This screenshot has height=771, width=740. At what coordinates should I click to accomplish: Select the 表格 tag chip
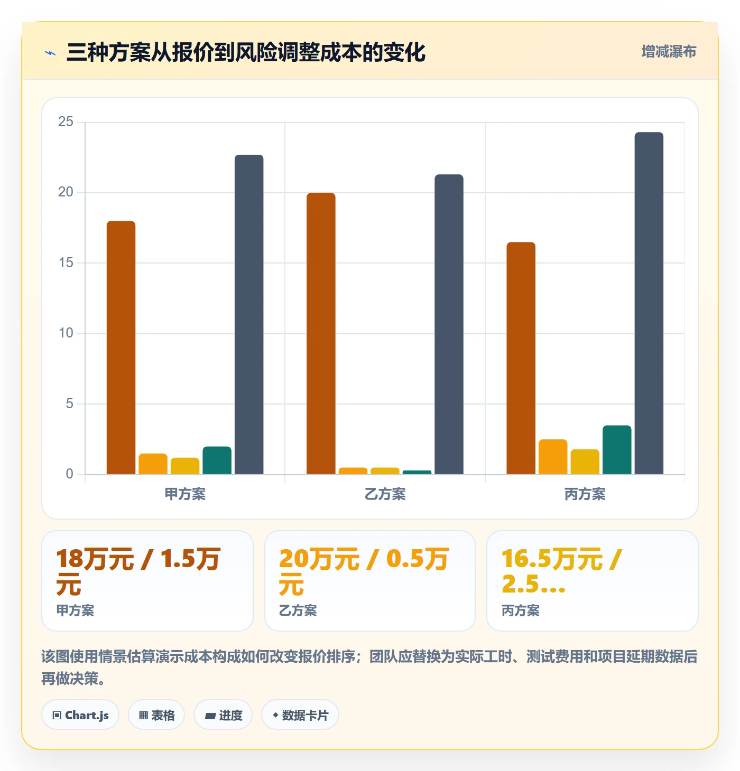(x=156, y=715)
